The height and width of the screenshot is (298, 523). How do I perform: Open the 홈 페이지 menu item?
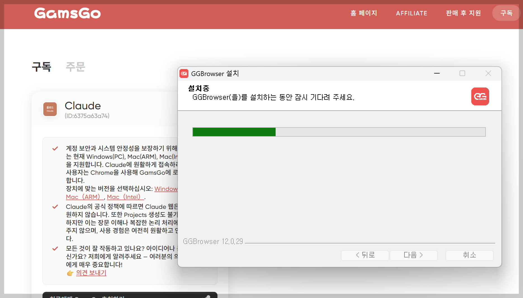364,13
